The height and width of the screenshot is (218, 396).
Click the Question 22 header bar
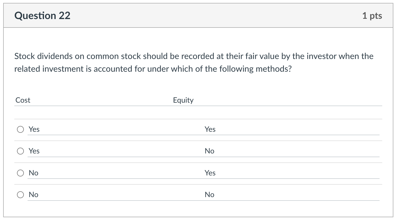click(198, 15)
